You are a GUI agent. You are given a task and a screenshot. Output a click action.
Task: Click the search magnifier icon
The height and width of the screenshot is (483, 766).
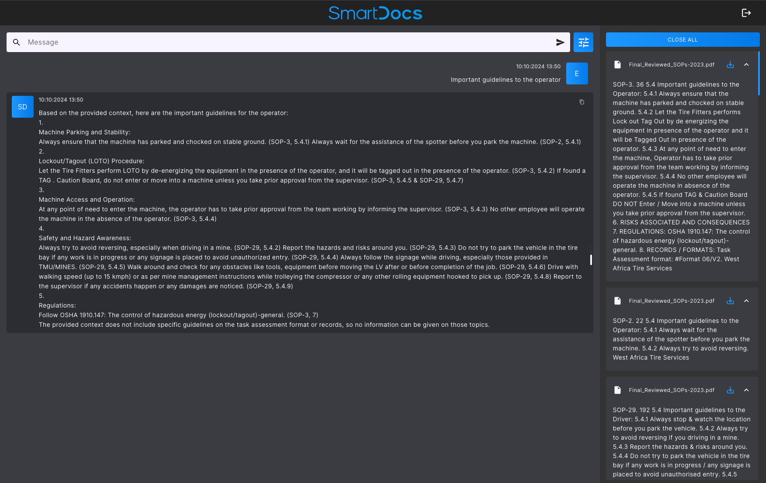click(17, 42)
